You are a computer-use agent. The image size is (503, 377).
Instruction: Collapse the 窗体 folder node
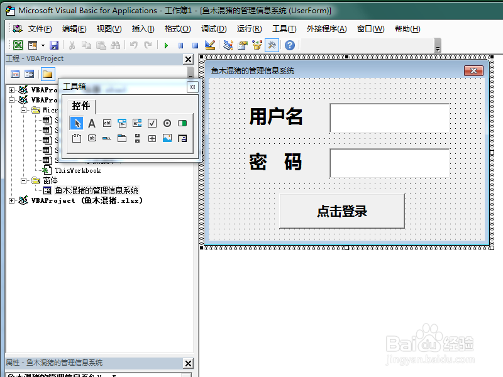pyautogui.click(x=23, y=180)
